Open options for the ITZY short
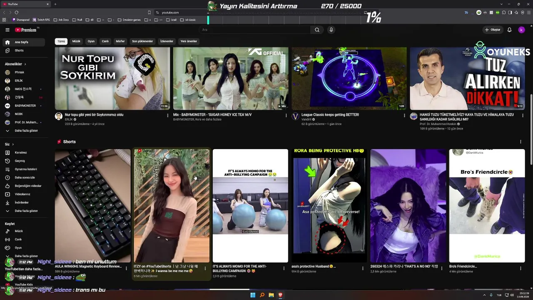This screenshot has height=300, width=533. (x=205, y=268)
